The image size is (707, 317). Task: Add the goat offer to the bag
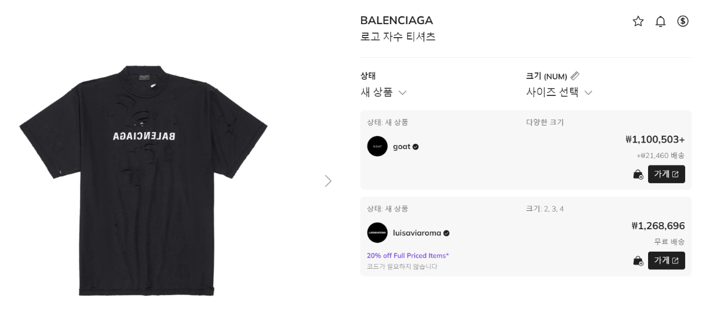pyautogui.click(x=638, y=174)
